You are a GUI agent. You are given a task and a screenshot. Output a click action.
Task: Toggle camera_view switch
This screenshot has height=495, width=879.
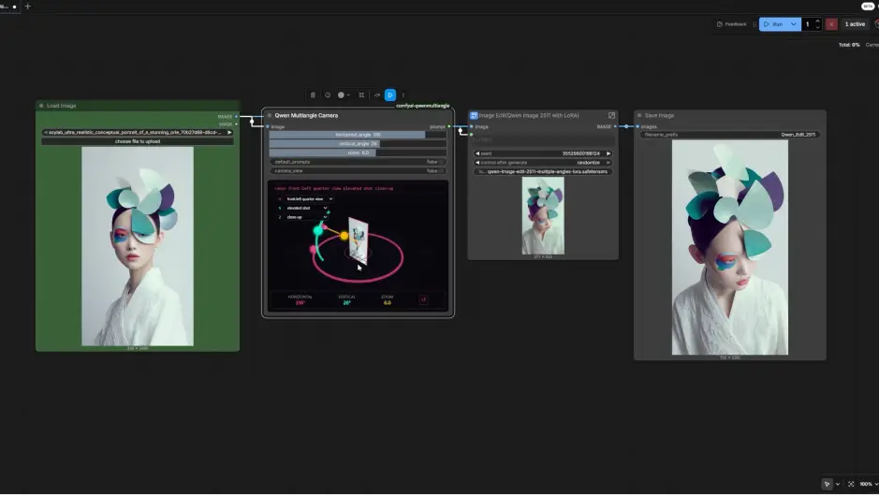tap(358, 171)
